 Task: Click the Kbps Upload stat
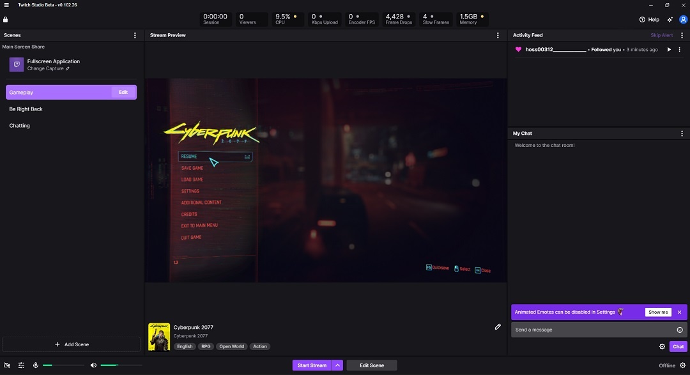325,19
